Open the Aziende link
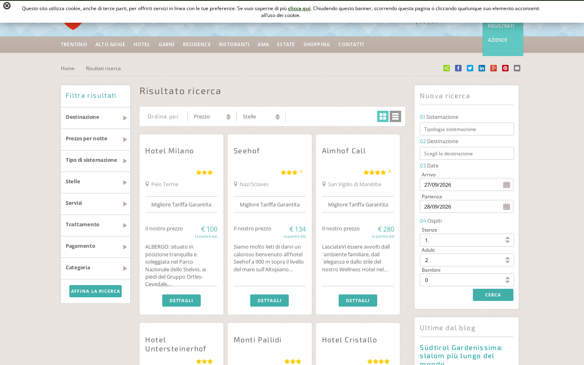This screenshot has height=365, width=584. pos(498,40)
